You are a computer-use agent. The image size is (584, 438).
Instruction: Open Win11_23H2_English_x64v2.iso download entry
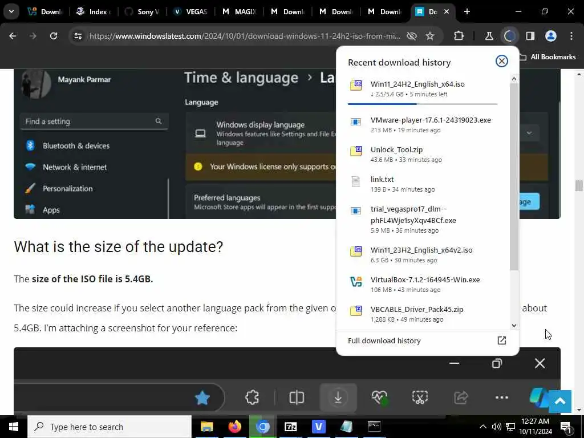tap(423, 255)
